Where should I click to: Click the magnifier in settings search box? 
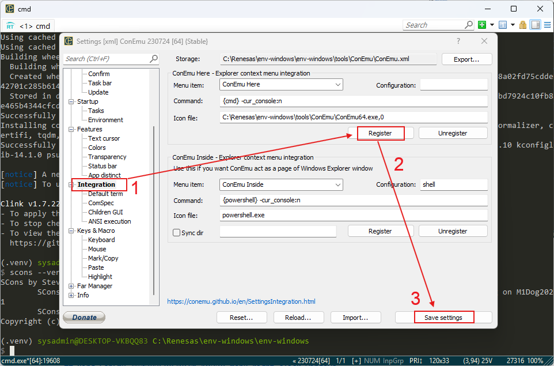click(153, 59)
